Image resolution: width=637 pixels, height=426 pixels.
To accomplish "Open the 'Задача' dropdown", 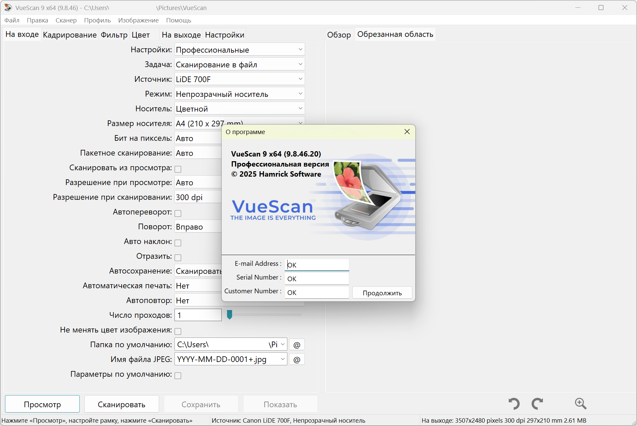I will 239,64.
